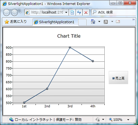
Task: Expand the toolbar overflow chevron
Action: coord(134,19)
